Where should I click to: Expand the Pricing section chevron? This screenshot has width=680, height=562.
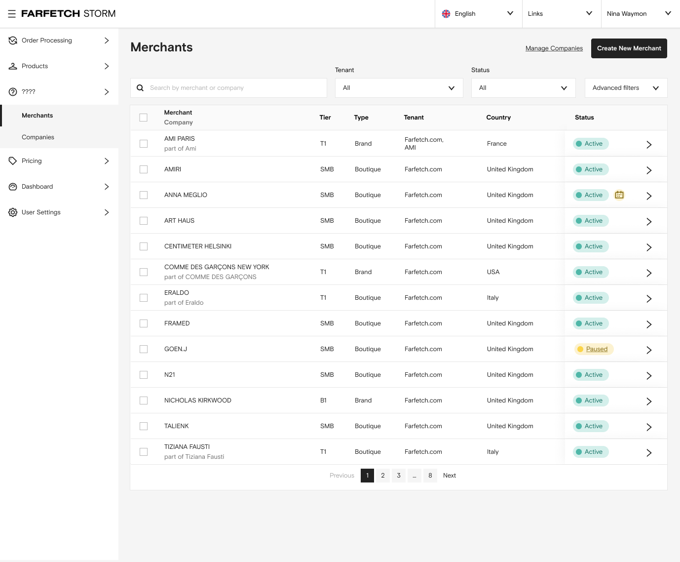click(107, 161)
